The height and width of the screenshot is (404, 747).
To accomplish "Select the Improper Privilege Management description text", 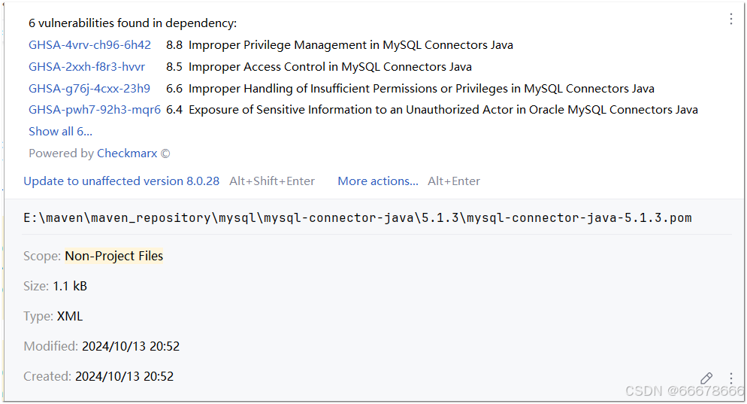I will pos(350,45).
